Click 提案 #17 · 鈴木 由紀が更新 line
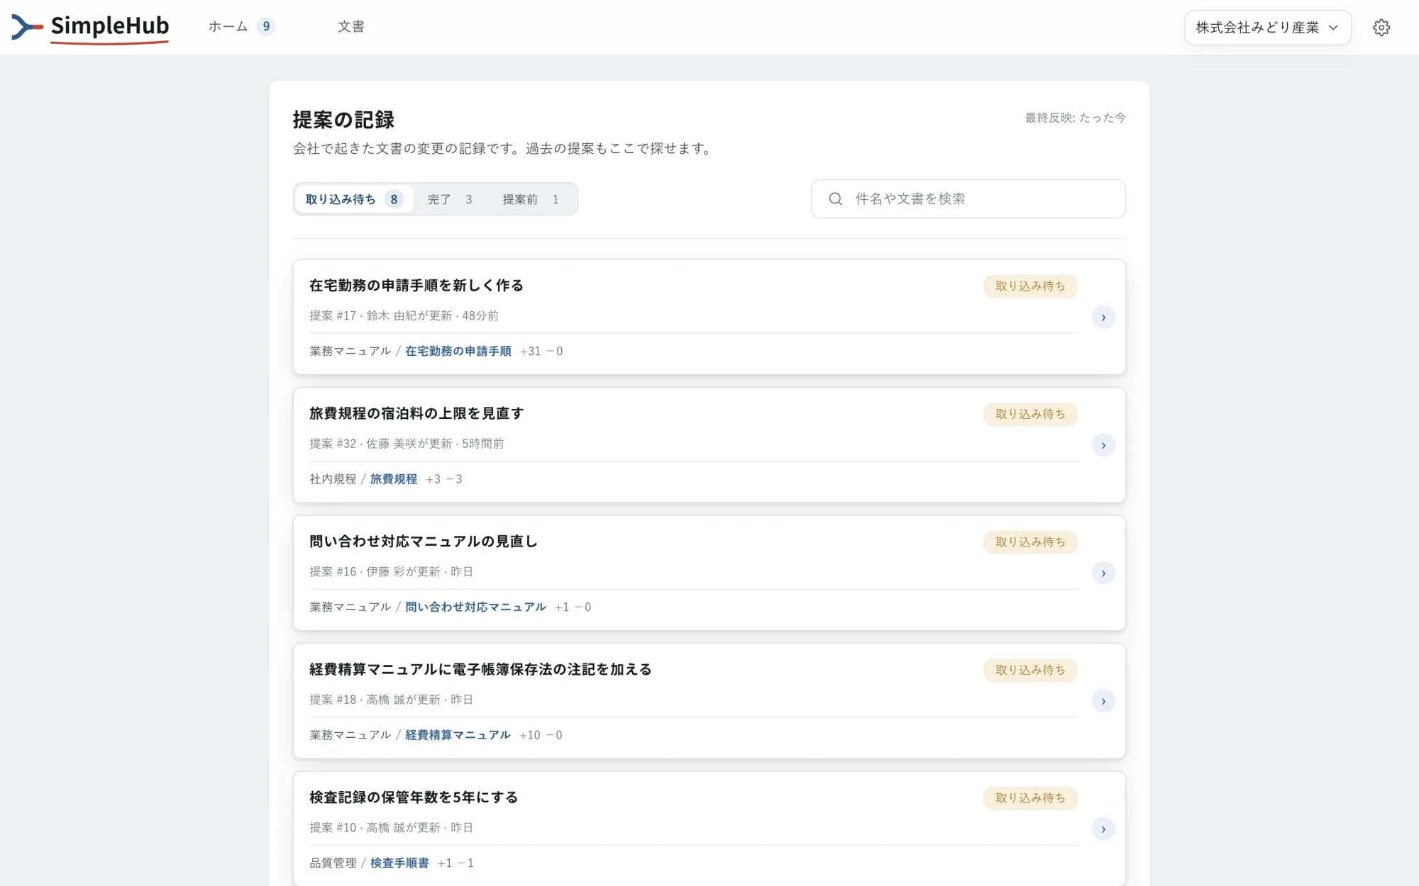1419x886 pixels. pos(404,316)
